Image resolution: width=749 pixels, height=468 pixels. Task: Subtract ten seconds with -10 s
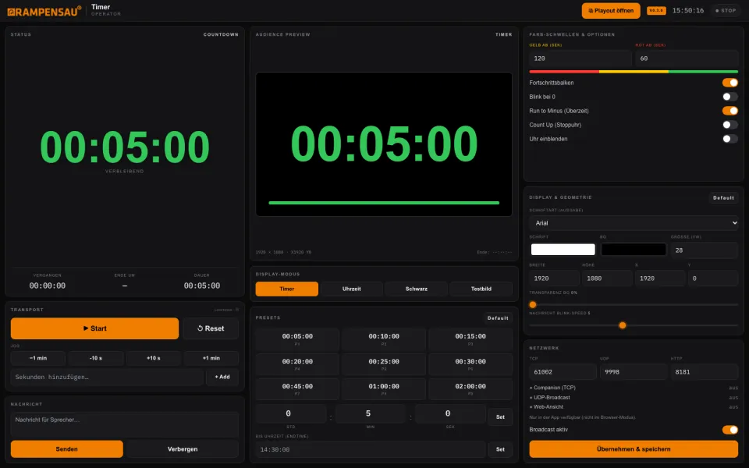pyautogui.click(x=95, y=358)
